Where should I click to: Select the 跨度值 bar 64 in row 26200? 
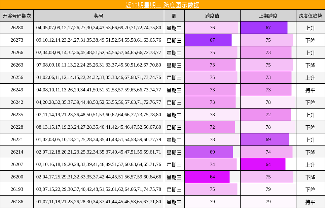(207, 177)
